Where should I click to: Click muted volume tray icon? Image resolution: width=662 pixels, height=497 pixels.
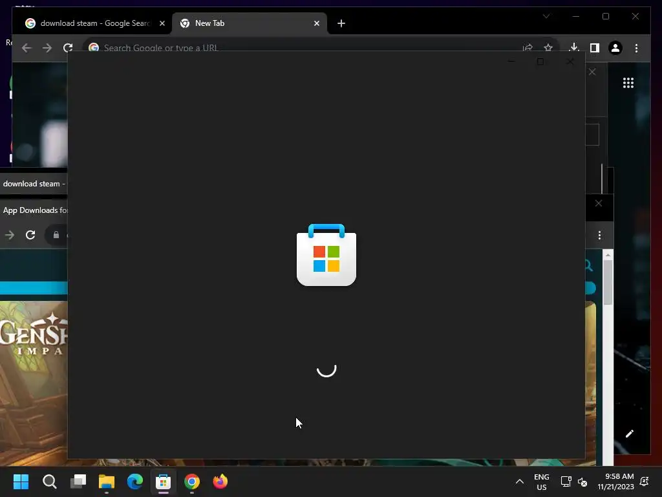click(582, 481)
